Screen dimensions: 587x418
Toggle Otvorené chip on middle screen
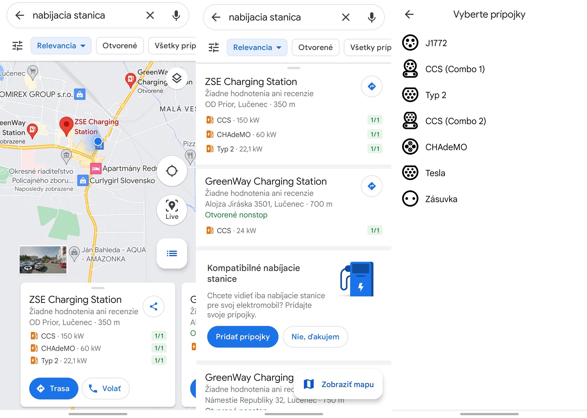click(x=316, y=47)
